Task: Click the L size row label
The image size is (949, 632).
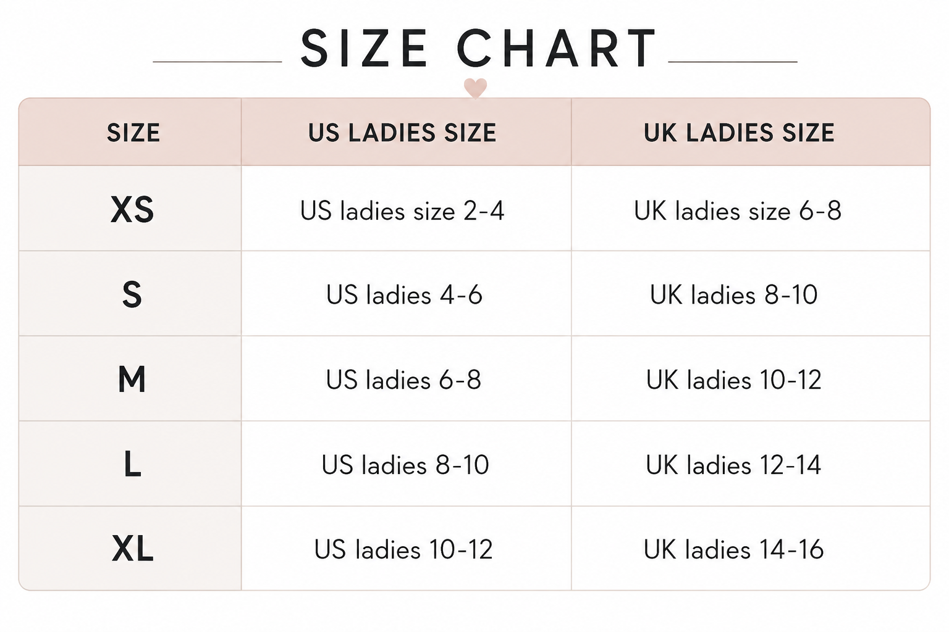Action: click(132, 464)
